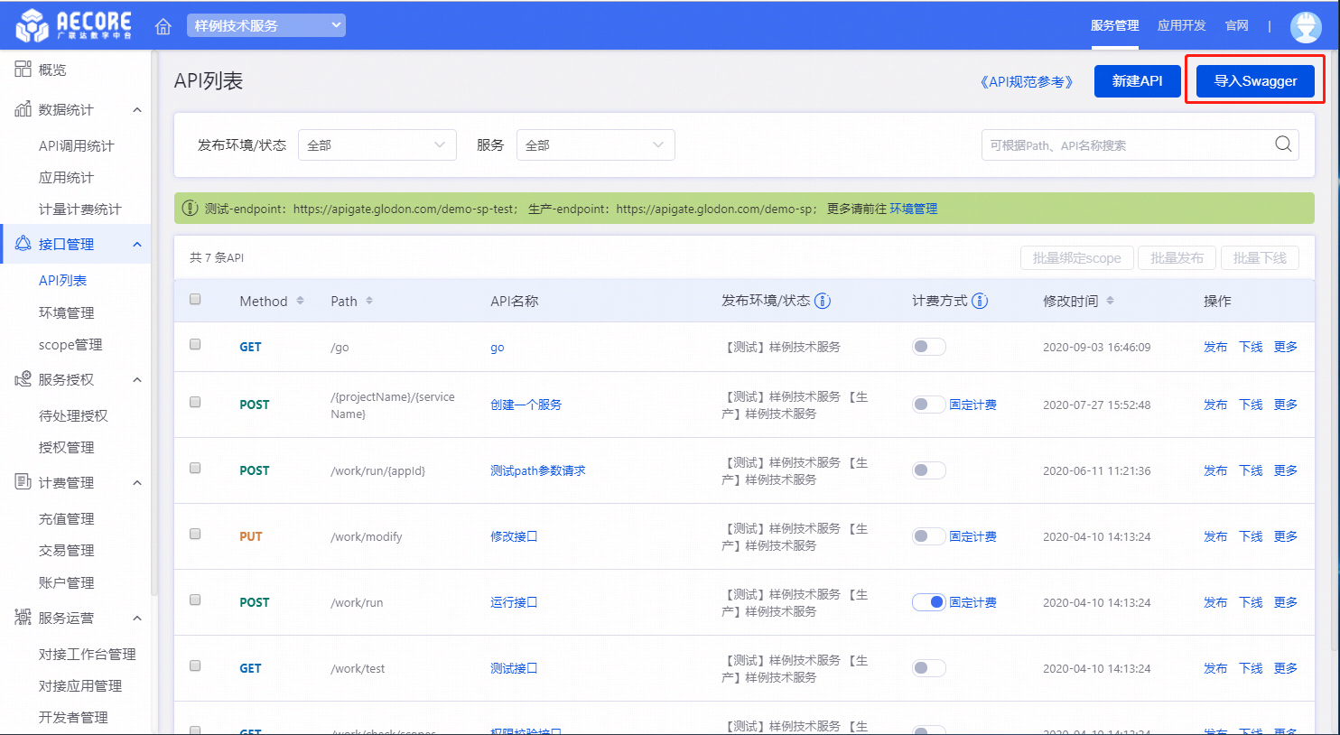Click the home icon in top bar

(x=163, y=26)
